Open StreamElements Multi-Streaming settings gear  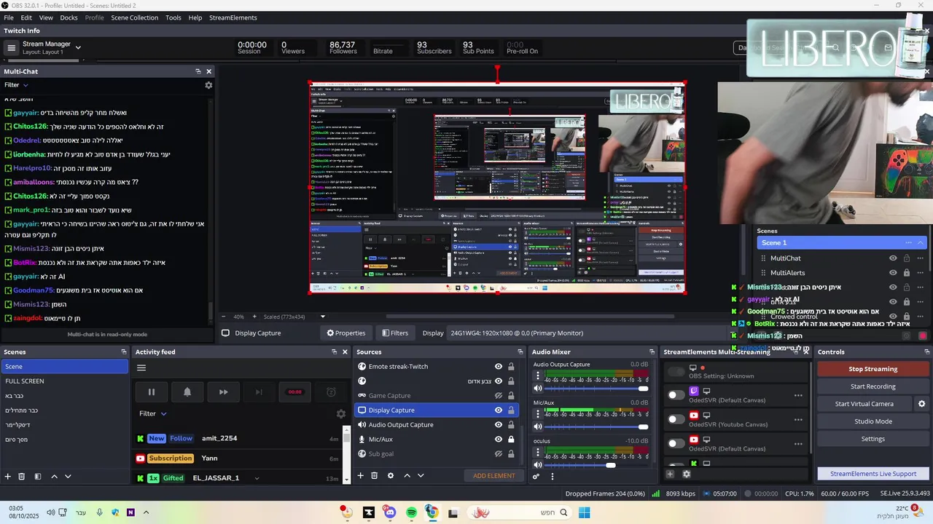pos(686,474)
